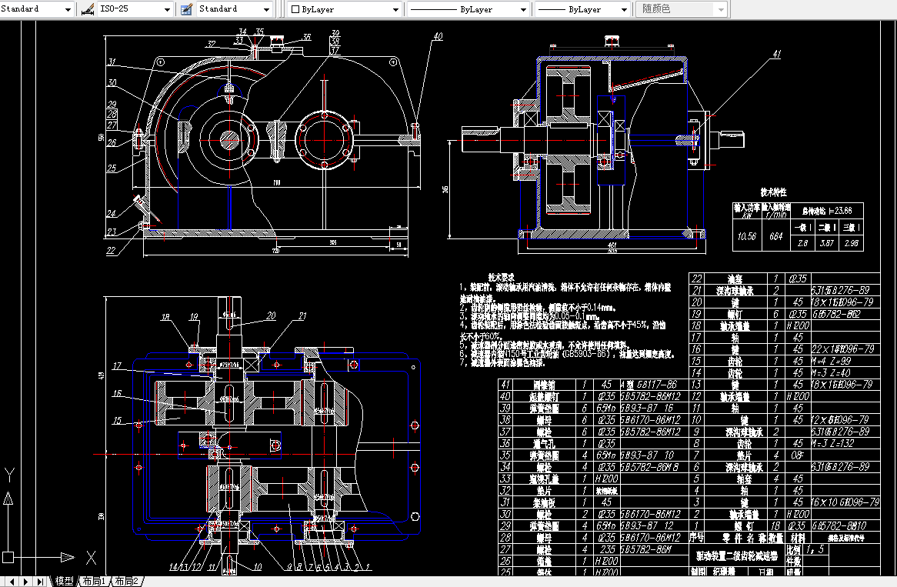Expand the ISO-25 dimension style dropdown
This screenshot has width=897, height=587.
click(167, 9)
